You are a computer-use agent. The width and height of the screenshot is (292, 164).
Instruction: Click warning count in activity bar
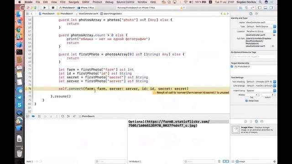(x=182, y=8)
